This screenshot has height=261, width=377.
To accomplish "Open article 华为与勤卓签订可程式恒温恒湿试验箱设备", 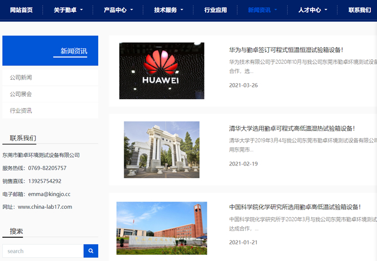I will pos(286,50).
